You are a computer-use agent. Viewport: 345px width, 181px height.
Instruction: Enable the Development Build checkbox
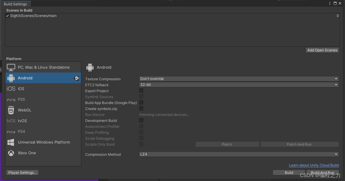click(141, 120)
